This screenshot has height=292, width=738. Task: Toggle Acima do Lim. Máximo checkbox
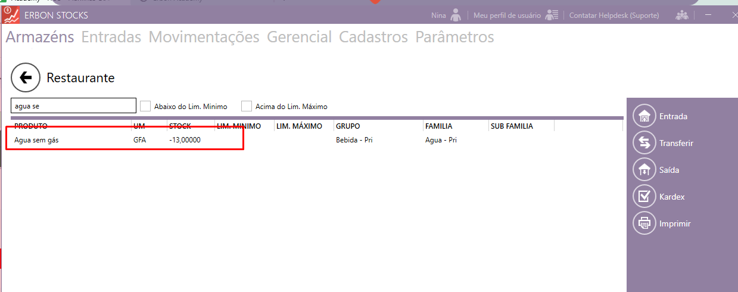tap(247, 106)
